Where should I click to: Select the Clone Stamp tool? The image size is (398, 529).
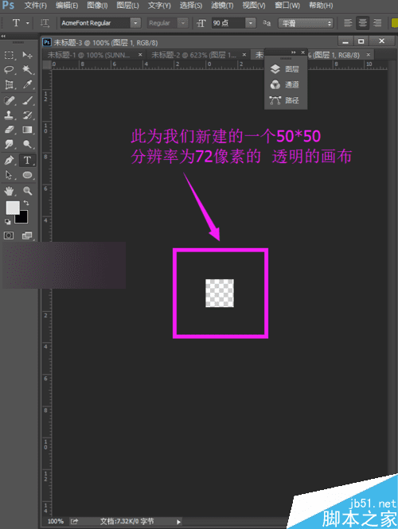point(9,115)
